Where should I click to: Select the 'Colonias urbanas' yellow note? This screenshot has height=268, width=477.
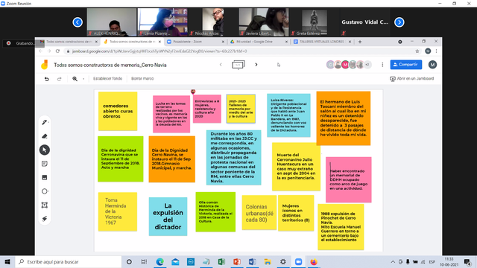pyautogui.click(x=259, y=212)
